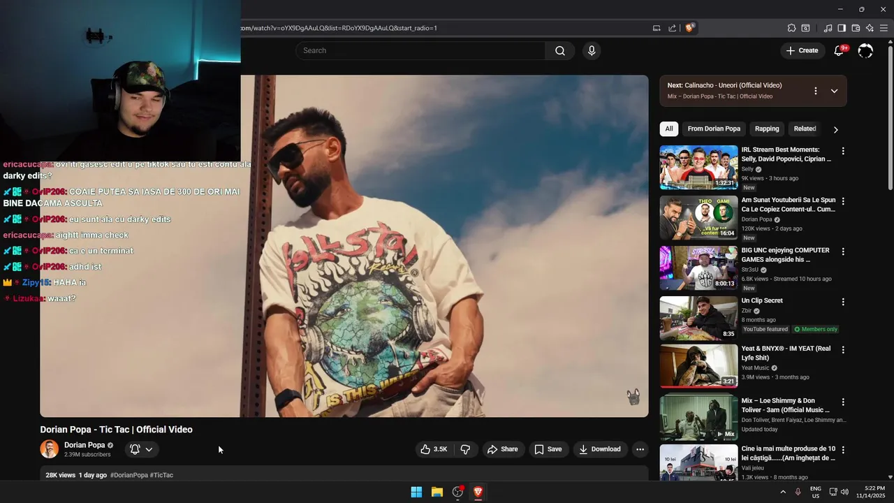Click the #TicTac hashtag
The width and height of the screenshot is (894, 503).
coord(161,475)
